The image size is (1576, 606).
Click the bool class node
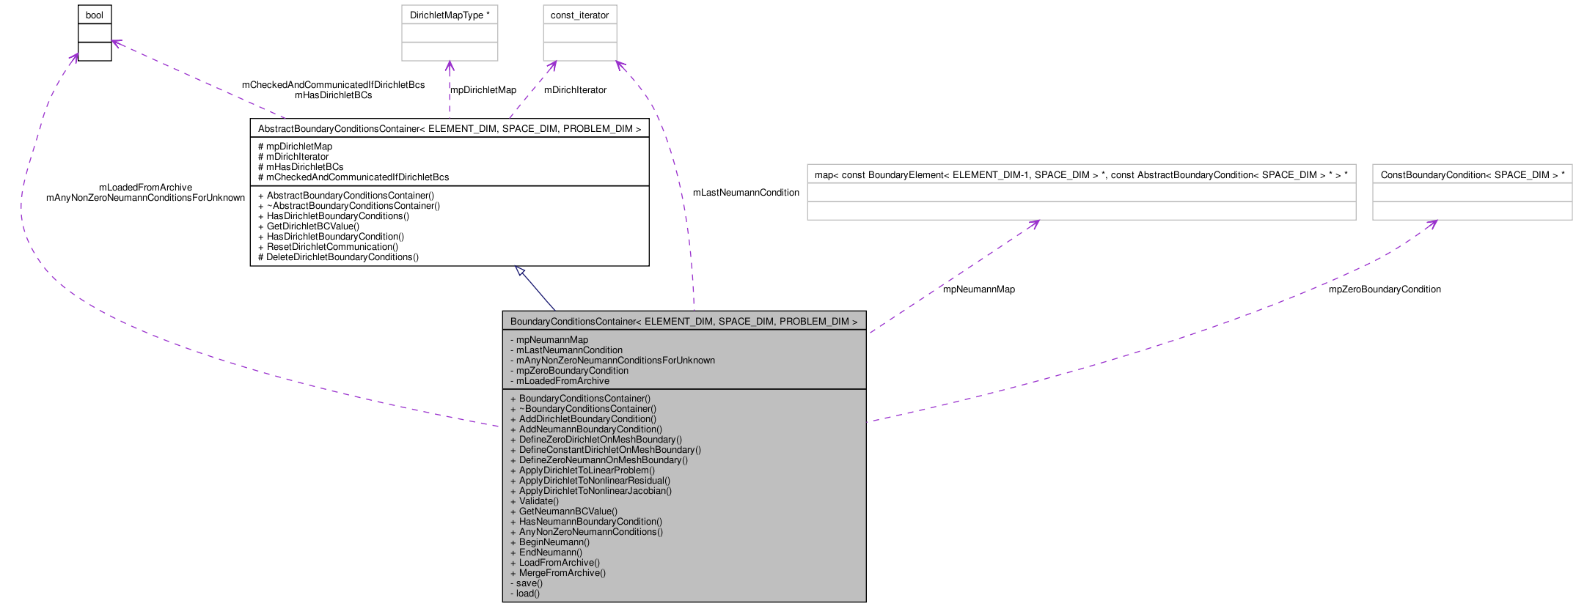point(95,33)
